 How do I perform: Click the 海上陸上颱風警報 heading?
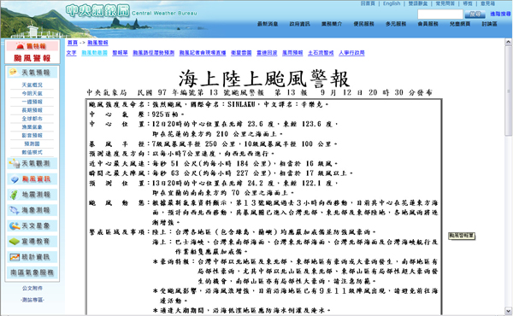coord(264,79)
